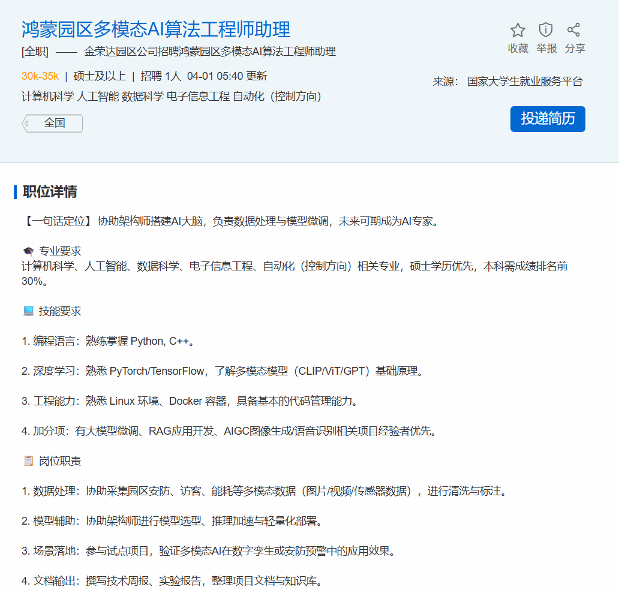The height and width of the screenshot is (590, 619).
Task: Click the share icon
Action: coord(574,30)
